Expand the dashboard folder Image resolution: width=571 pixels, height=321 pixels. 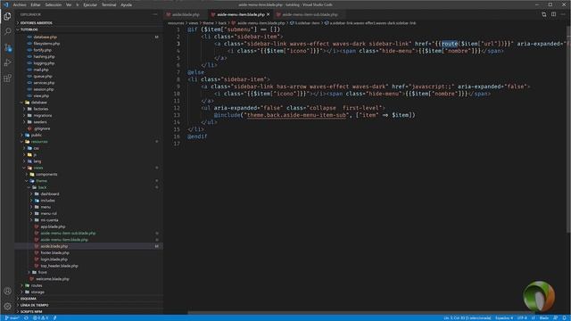[x=50, y=194]
